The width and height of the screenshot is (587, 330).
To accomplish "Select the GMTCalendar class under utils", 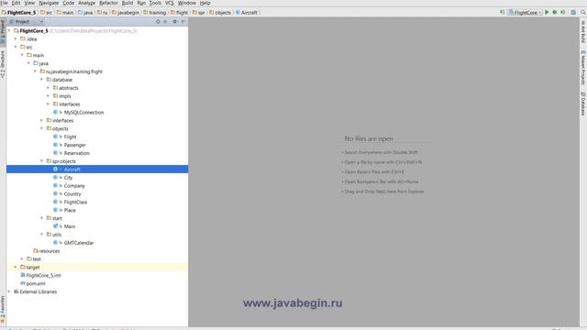I will click(79, 243).
